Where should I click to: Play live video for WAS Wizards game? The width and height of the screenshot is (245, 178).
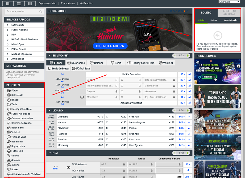[68, 168]
